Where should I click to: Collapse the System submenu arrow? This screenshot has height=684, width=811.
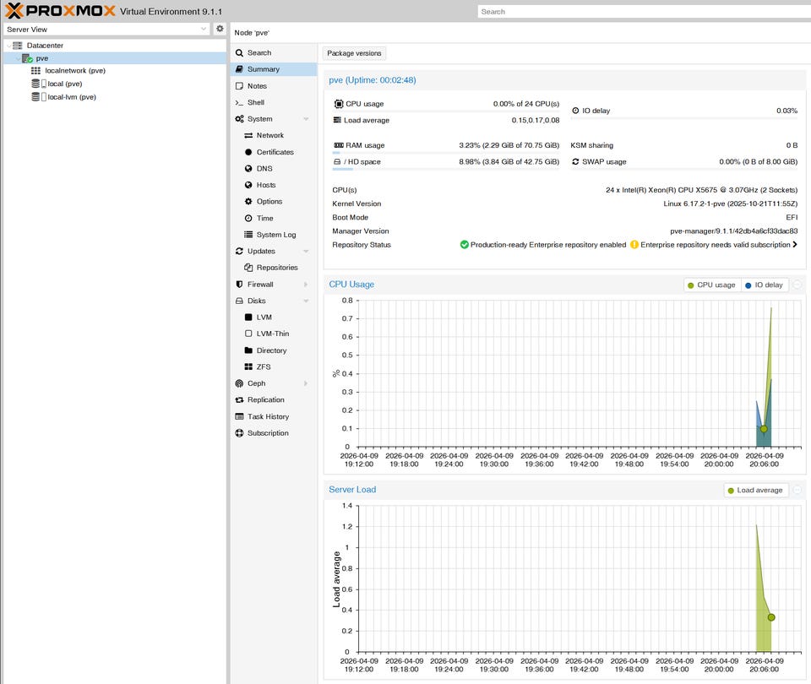click(306, 119)
